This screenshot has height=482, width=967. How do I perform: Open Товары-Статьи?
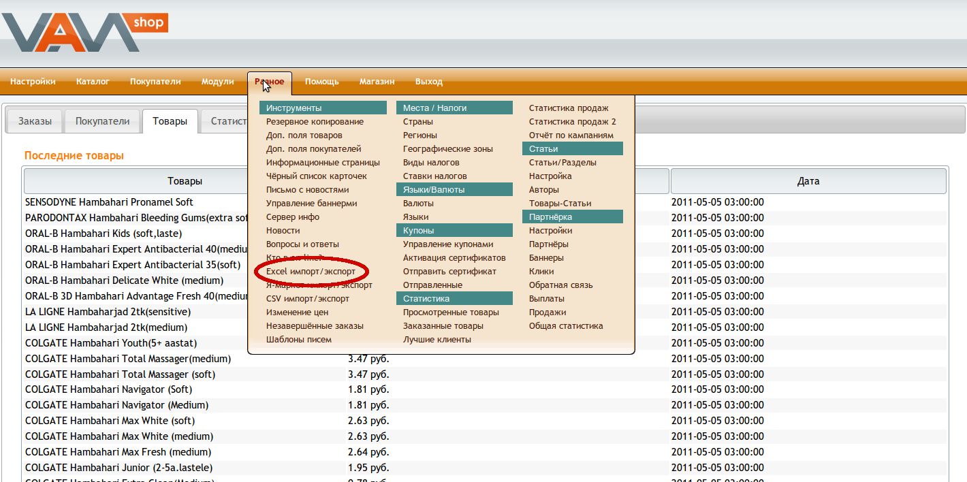click(560, 204)
